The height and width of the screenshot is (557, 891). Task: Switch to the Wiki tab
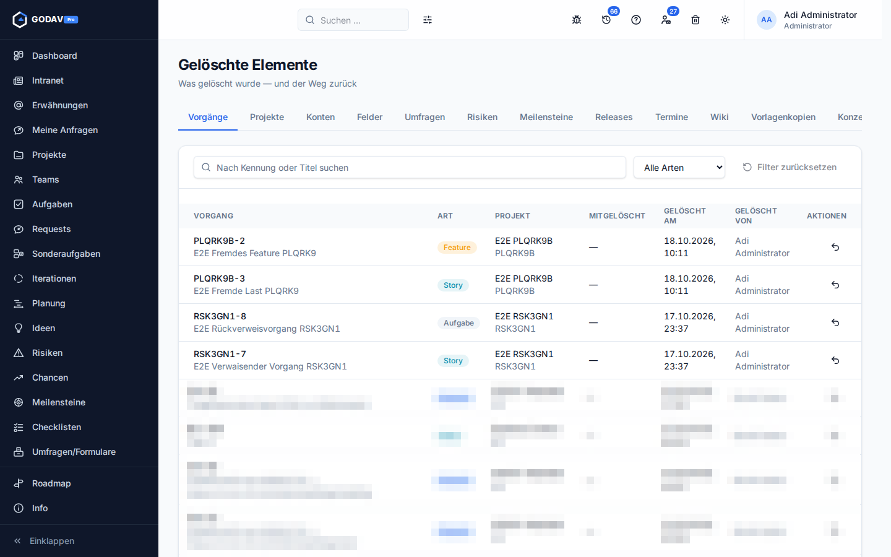click(720, 117)
